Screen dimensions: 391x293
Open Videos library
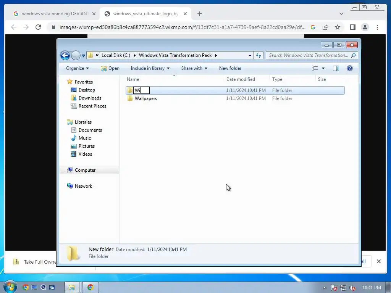click(x=85, y=154)
